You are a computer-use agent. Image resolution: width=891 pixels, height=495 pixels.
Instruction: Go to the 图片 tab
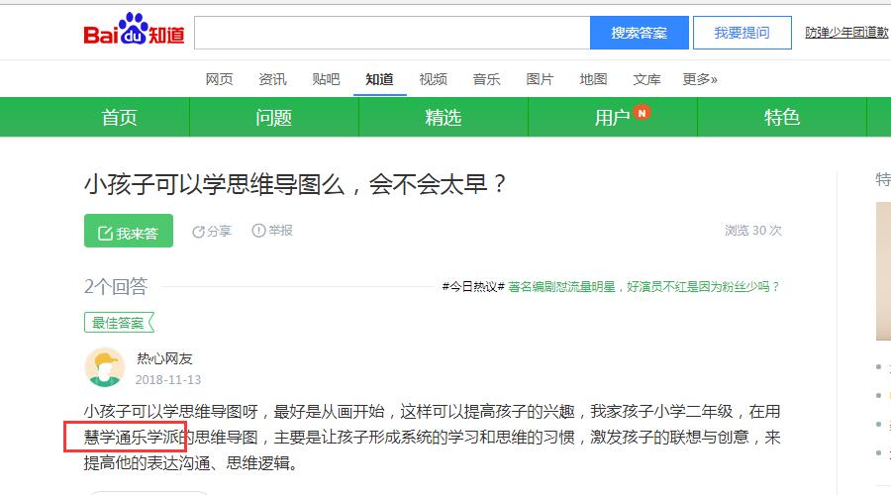pyautogui.click(x=540, y=79)
